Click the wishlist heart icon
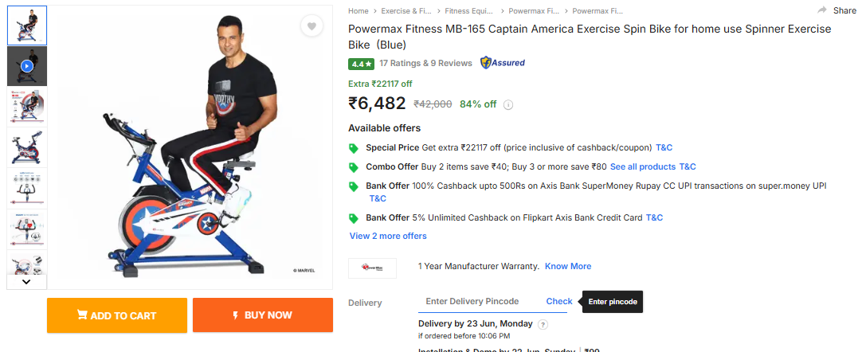This screenshot has height=352, width=862. click(311, 26)
